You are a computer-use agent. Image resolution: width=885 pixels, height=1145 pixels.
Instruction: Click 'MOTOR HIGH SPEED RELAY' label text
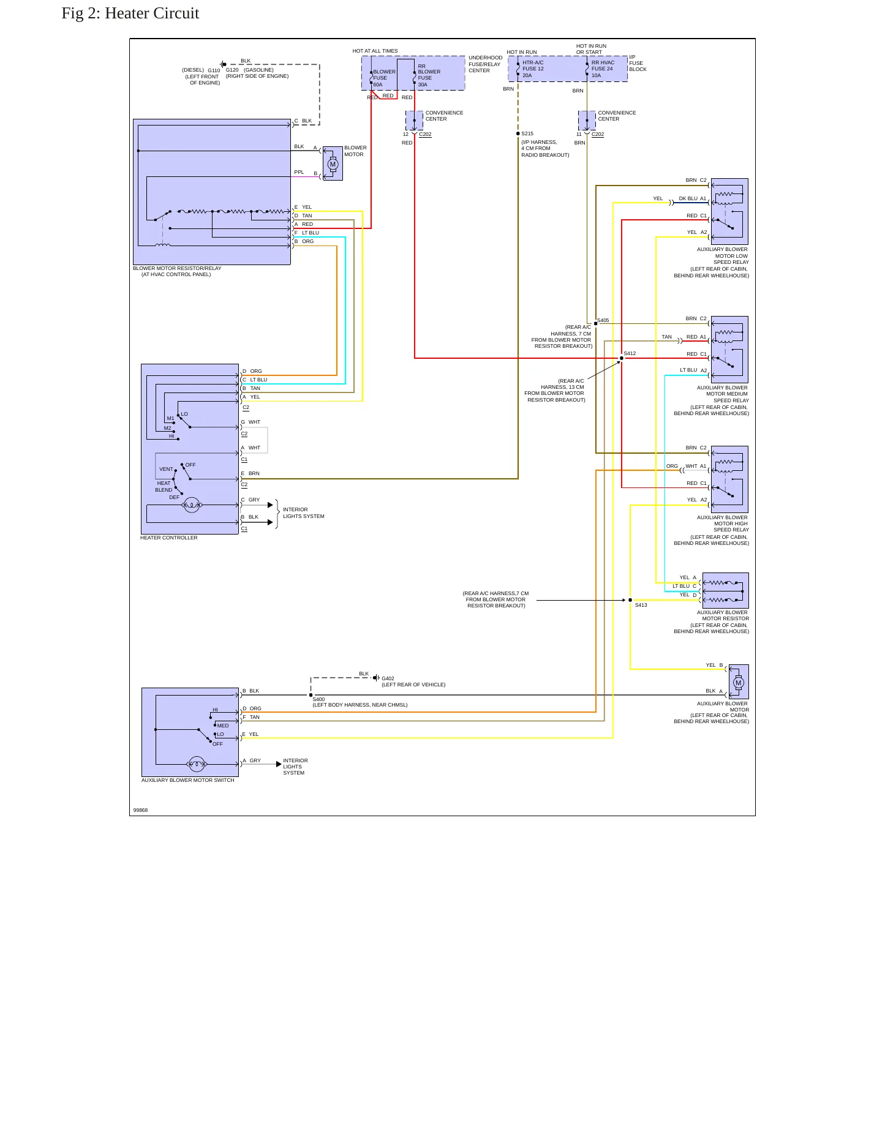click(731, 527)
